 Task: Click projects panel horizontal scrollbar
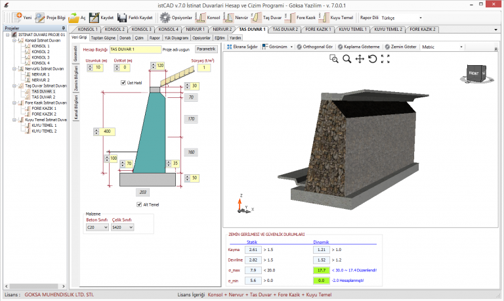click(35, 286)
